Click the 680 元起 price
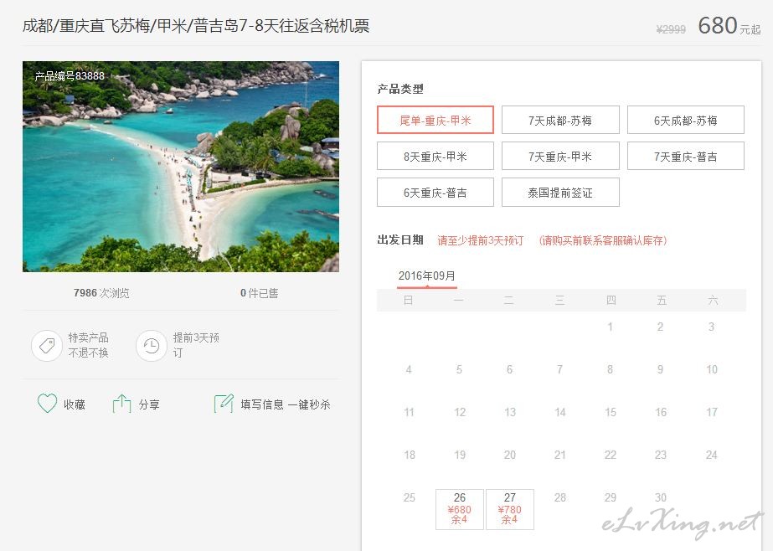773x551 pixels. coord(729,25)
